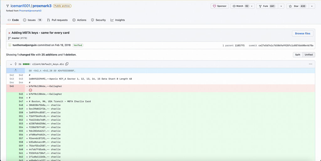Viewport: 321px width, 161px height.
Task: Open the Security tab
Action: [x=98, y=20]
